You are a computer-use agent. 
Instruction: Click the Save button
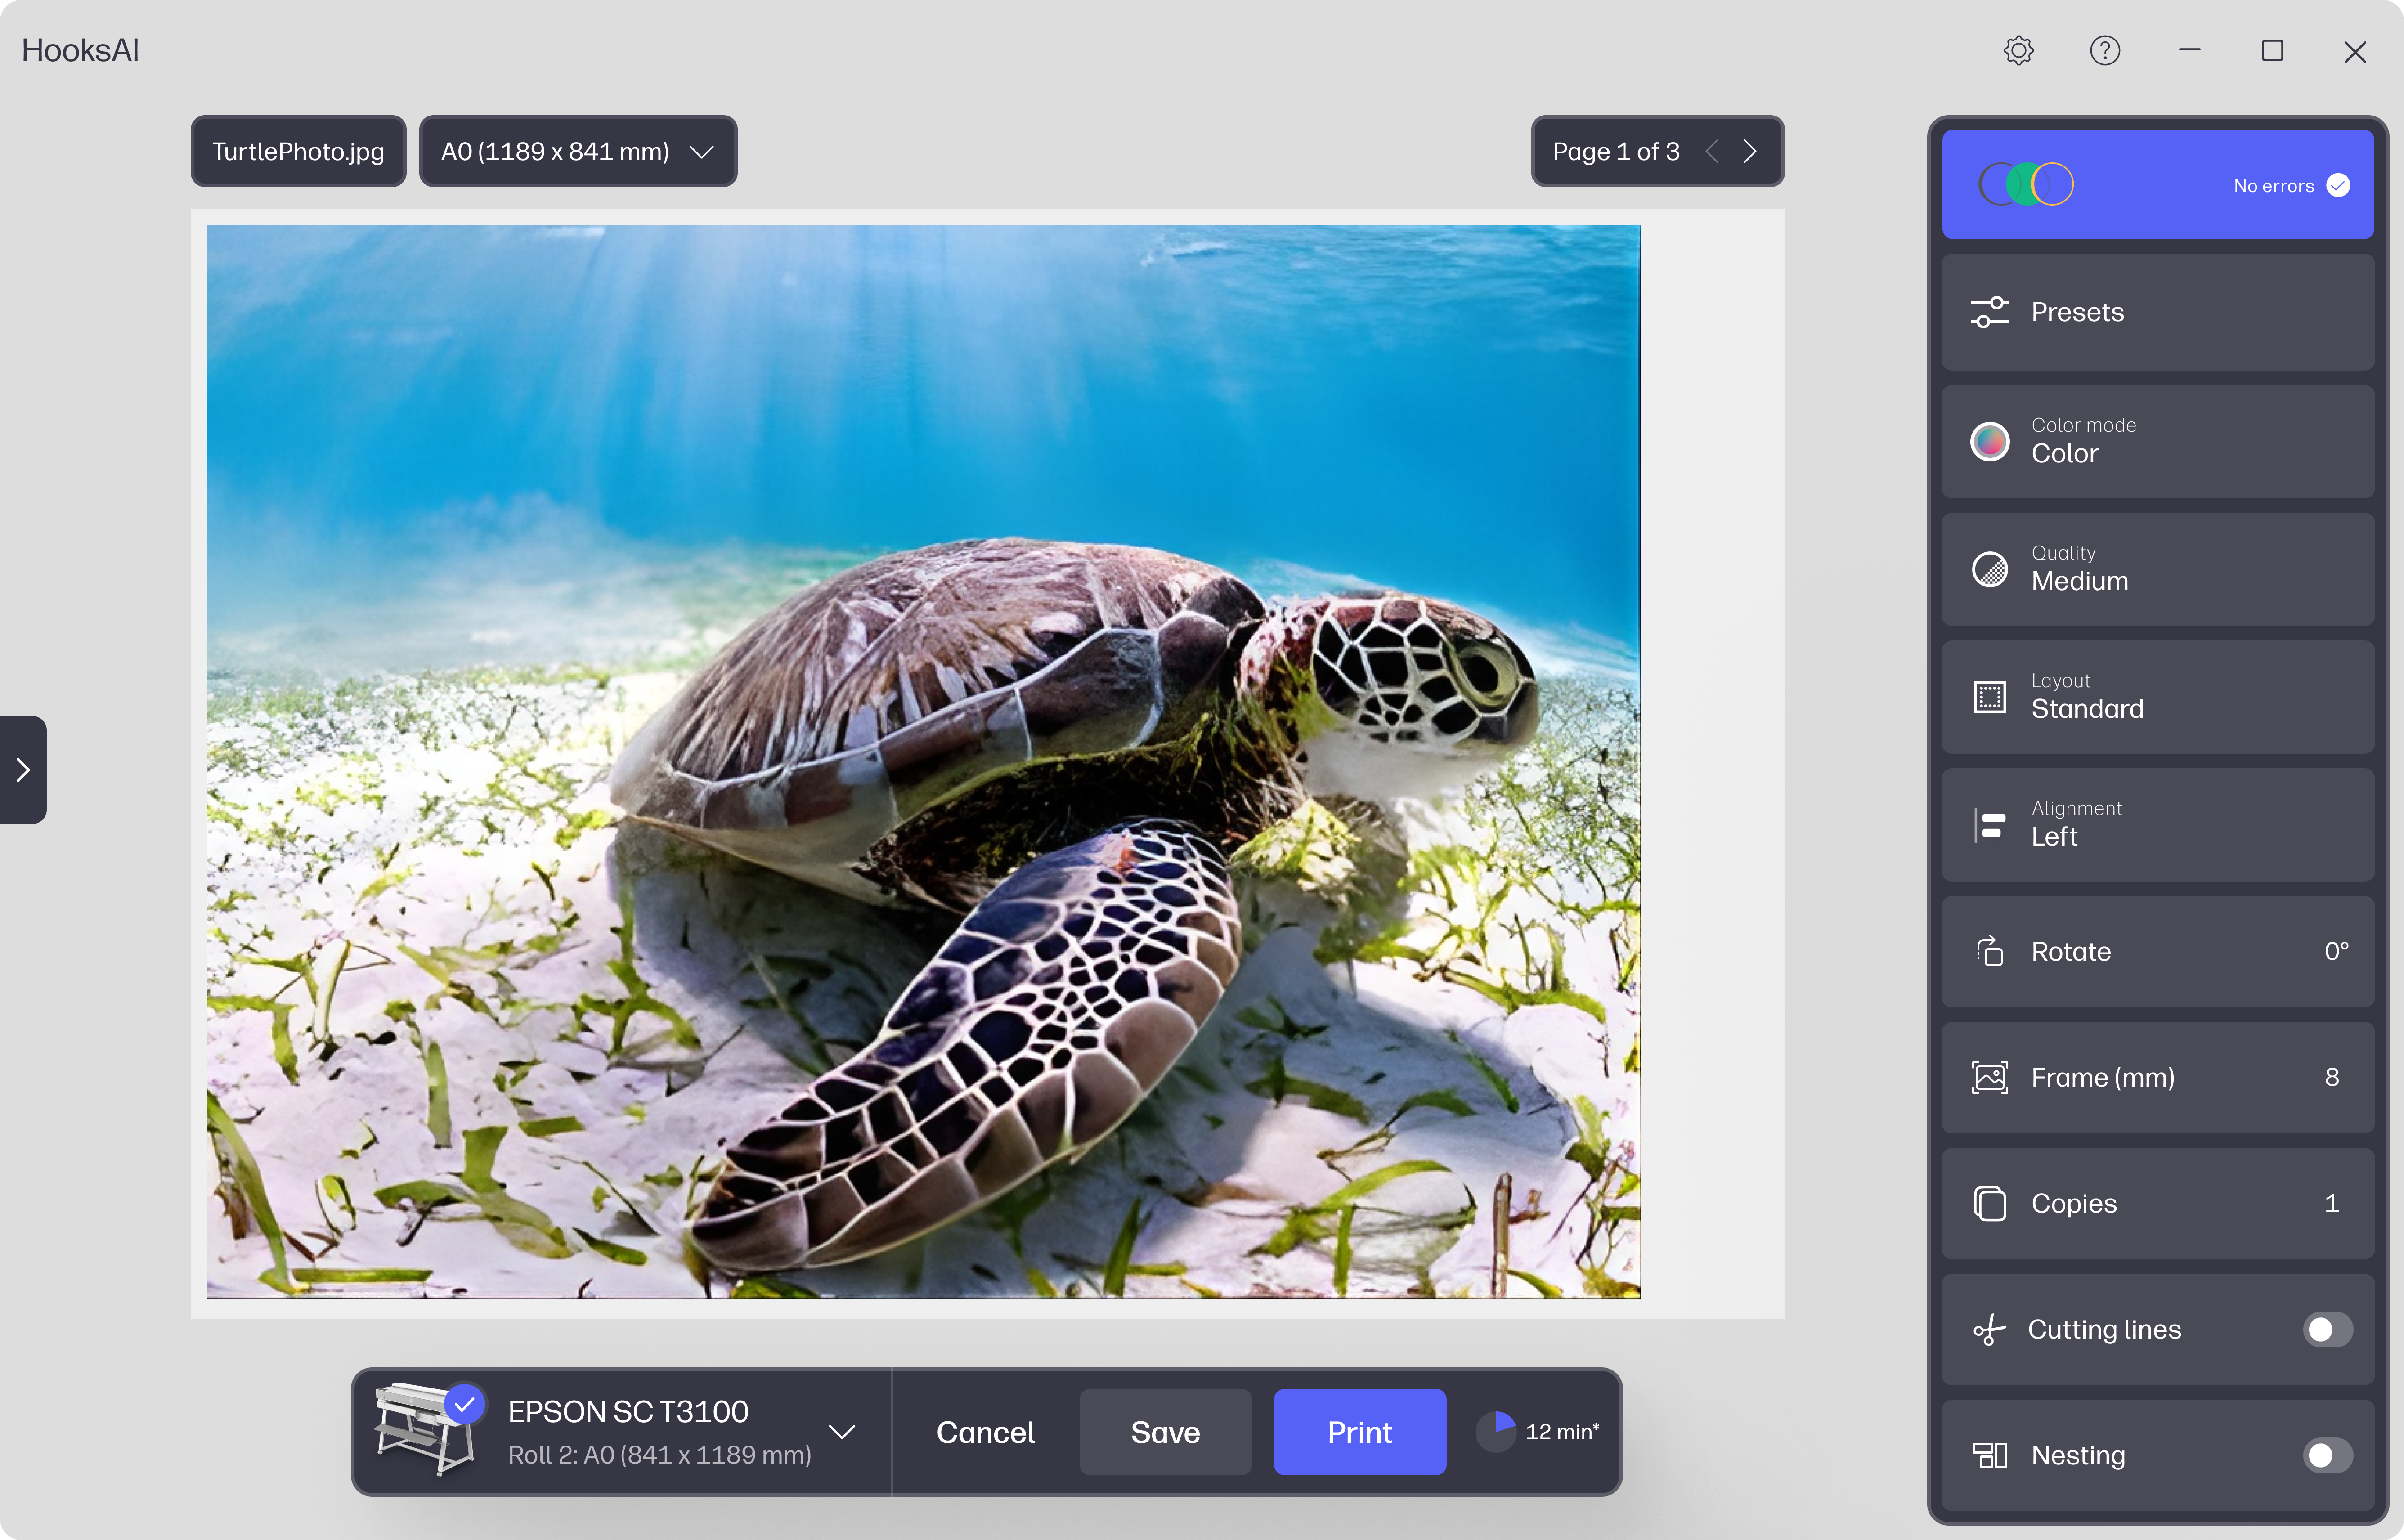pyautogui.click(x=1165, y=1432)
